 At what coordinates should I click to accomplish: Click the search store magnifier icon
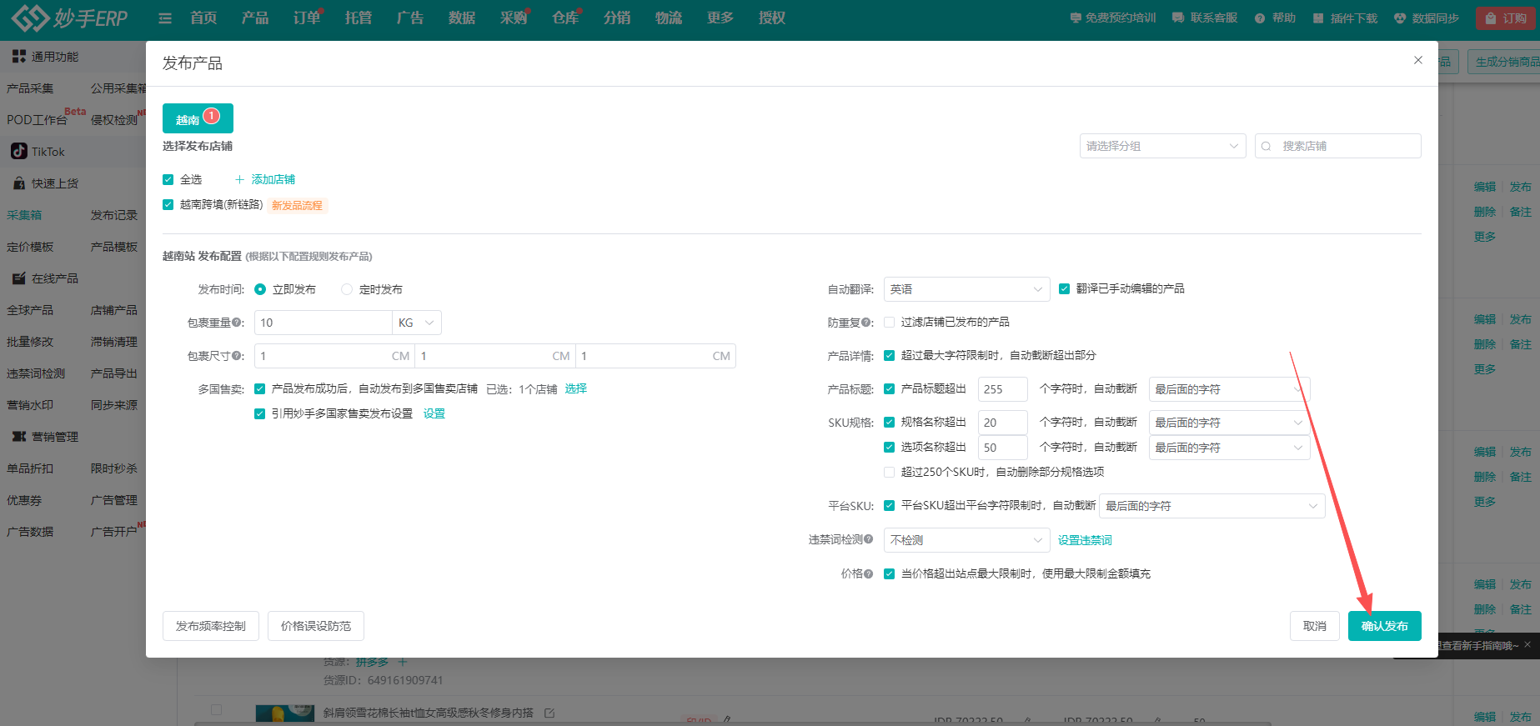click(x=1267, y=146)
